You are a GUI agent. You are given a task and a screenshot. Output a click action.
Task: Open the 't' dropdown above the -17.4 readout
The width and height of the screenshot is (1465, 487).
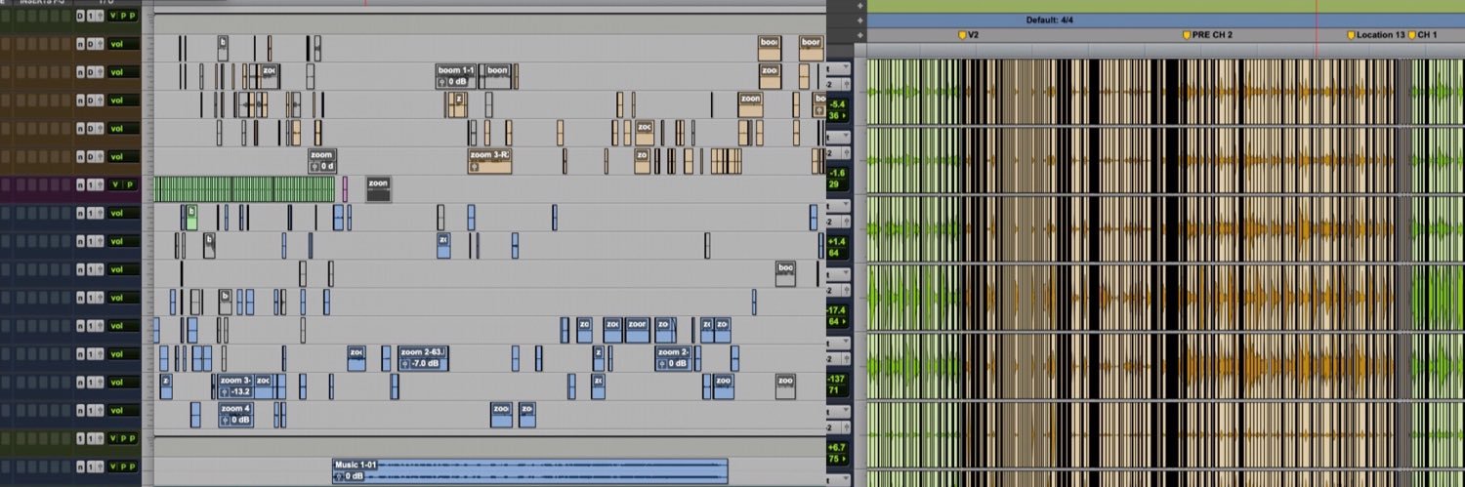[x=838, y=276]
